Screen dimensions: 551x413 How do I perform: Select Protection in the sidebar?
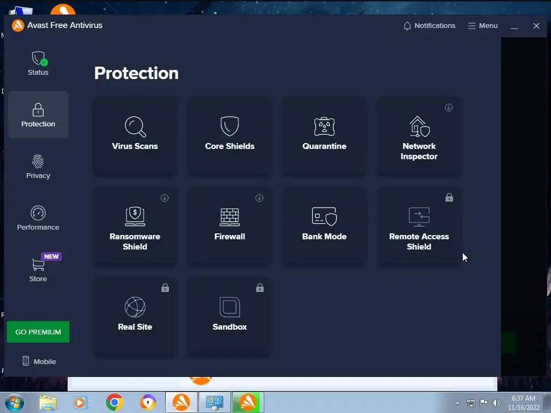coord(38,115)
